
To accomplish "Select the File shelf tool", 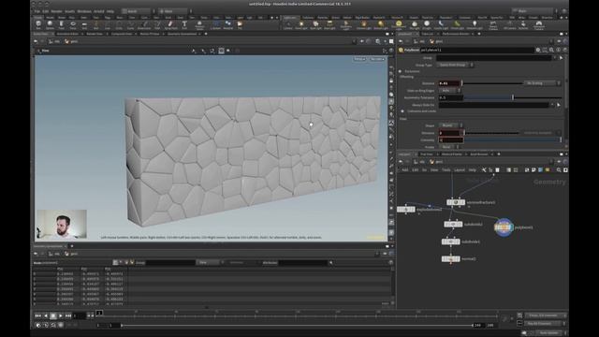I will (x=240, y=25).
